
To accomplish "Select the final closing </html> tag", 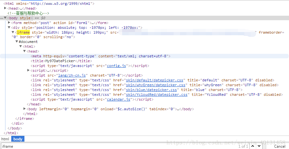I will [x=11, y=133].
